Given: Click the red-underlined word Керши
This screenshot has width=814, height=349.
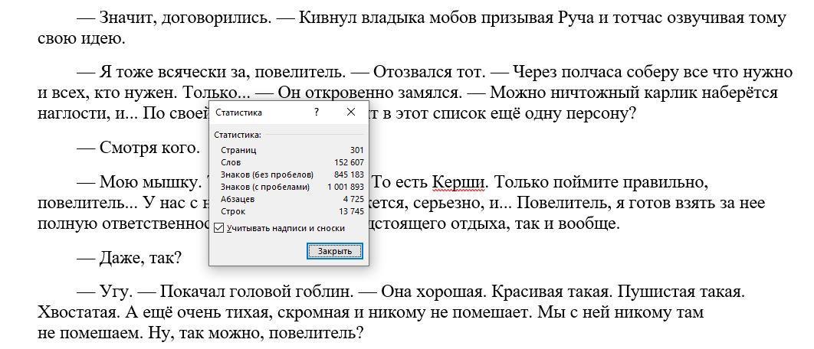Looking at the screenshot, I should (x=459, y=183).
